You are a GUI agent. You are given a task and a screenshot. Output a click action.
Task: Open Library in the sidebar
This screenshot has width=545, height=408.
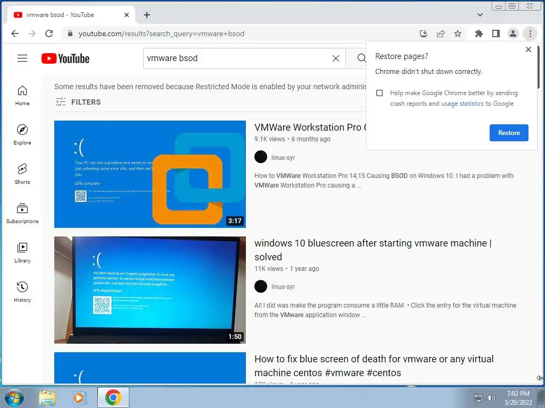(22, 252)
